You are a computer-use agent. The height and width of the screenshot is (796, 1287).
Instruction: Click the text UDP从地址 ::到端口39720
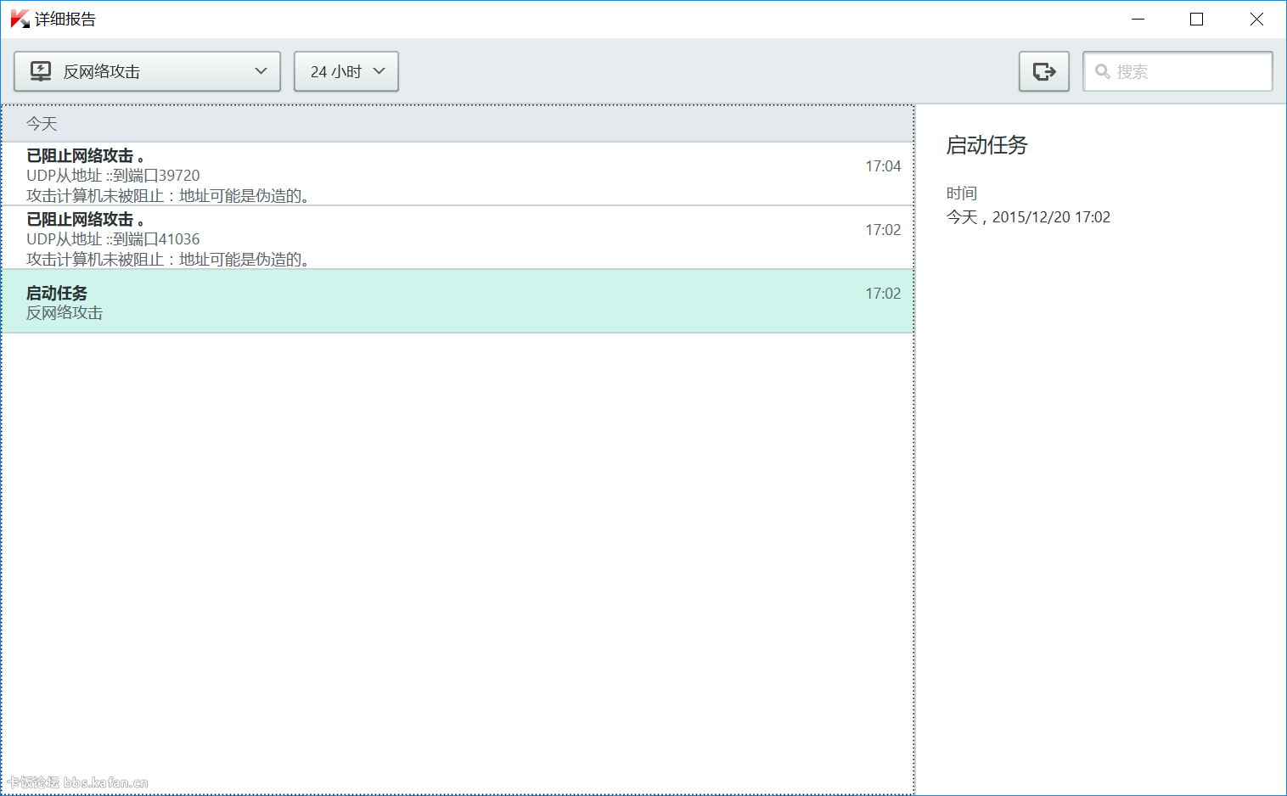[113, 176]
